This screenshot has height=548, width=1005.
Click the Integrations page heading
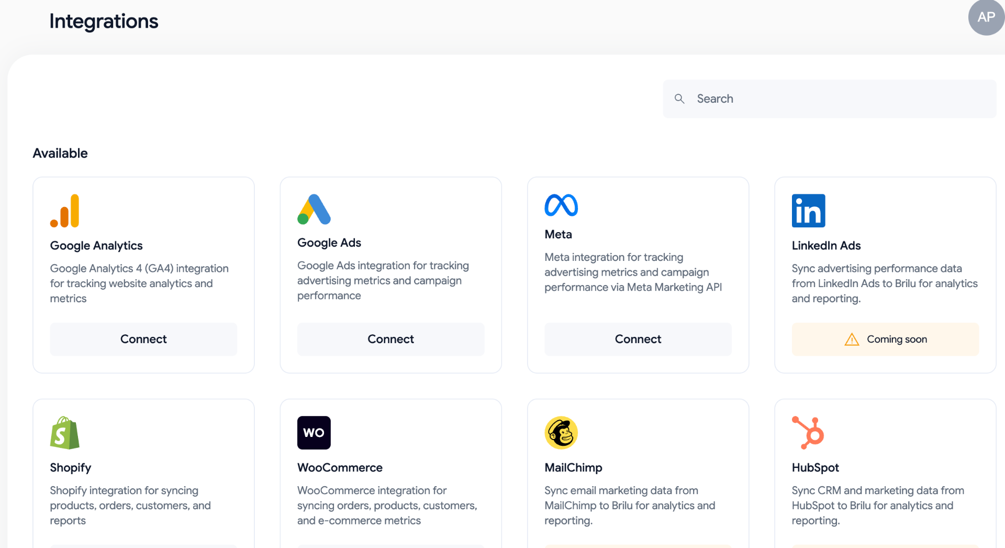pos(104,21)
